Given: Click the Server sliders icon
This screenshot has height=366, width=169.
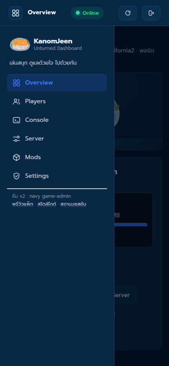Looking at the screenshot, I should click(x=16, y=139).
